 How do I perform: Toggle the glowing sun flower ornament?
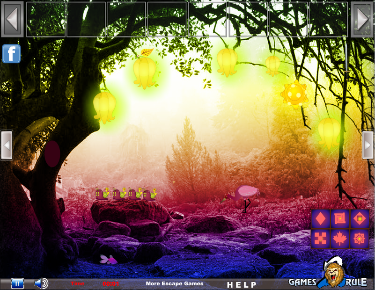pos(295,94)
